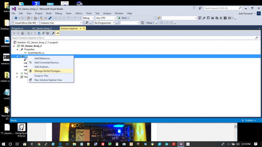Click the Publish button in status bar
The image size is (262, 147).
tap(249, 120)
